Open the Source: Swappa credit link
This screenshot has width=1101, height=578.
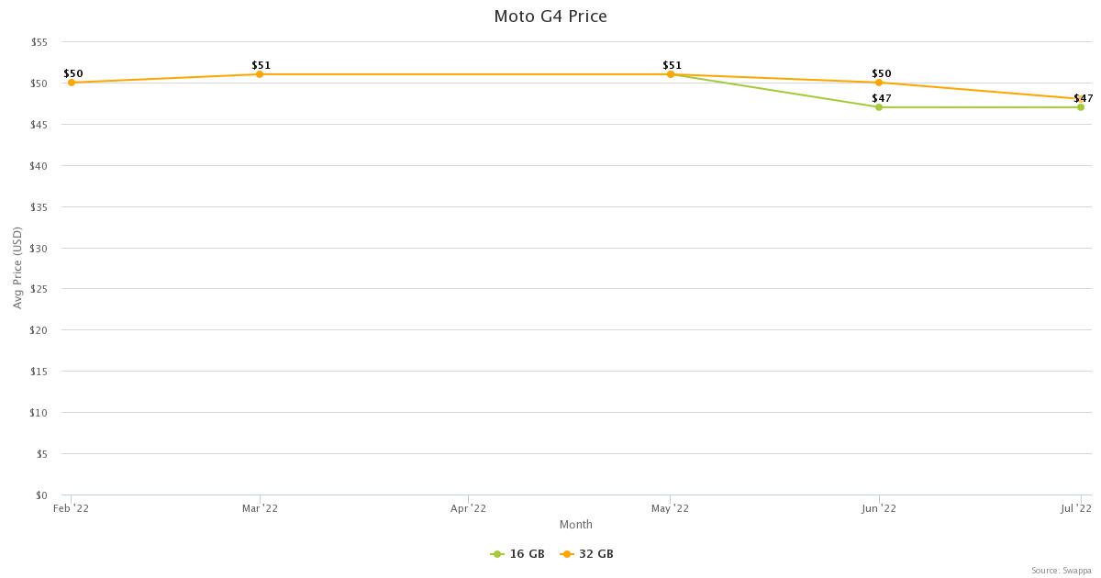point(1062,571)
